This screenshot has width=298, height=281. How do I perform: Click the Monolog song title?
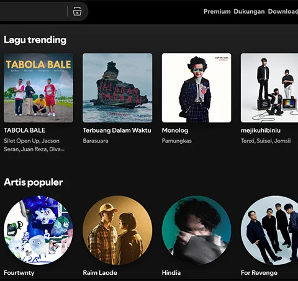(x=175, y=130)
